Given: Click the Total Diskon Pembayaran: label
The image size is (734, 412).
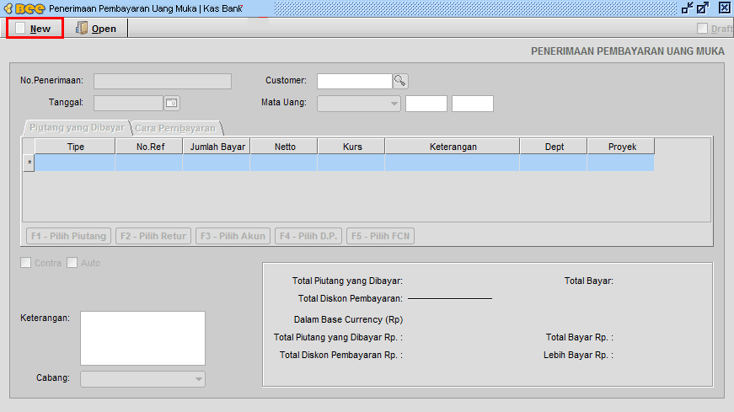Looking at the screenshot, I should click(351, 299).
